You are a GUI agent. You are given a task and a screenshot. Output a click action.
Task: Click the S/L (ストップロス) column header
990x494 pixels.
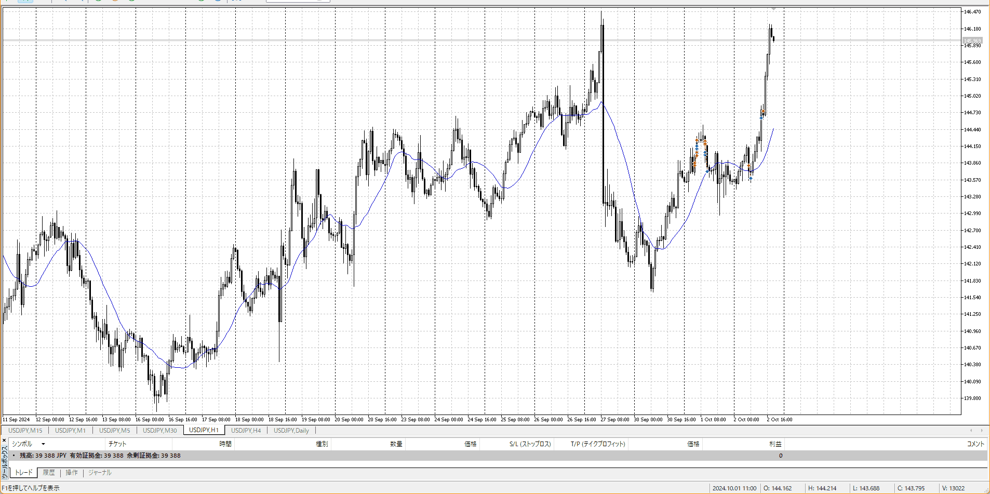point(530,444)
